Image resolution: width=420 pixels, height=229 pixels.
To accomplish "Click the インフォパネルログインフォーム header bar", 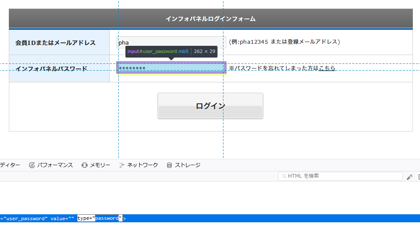I will 210,19.
